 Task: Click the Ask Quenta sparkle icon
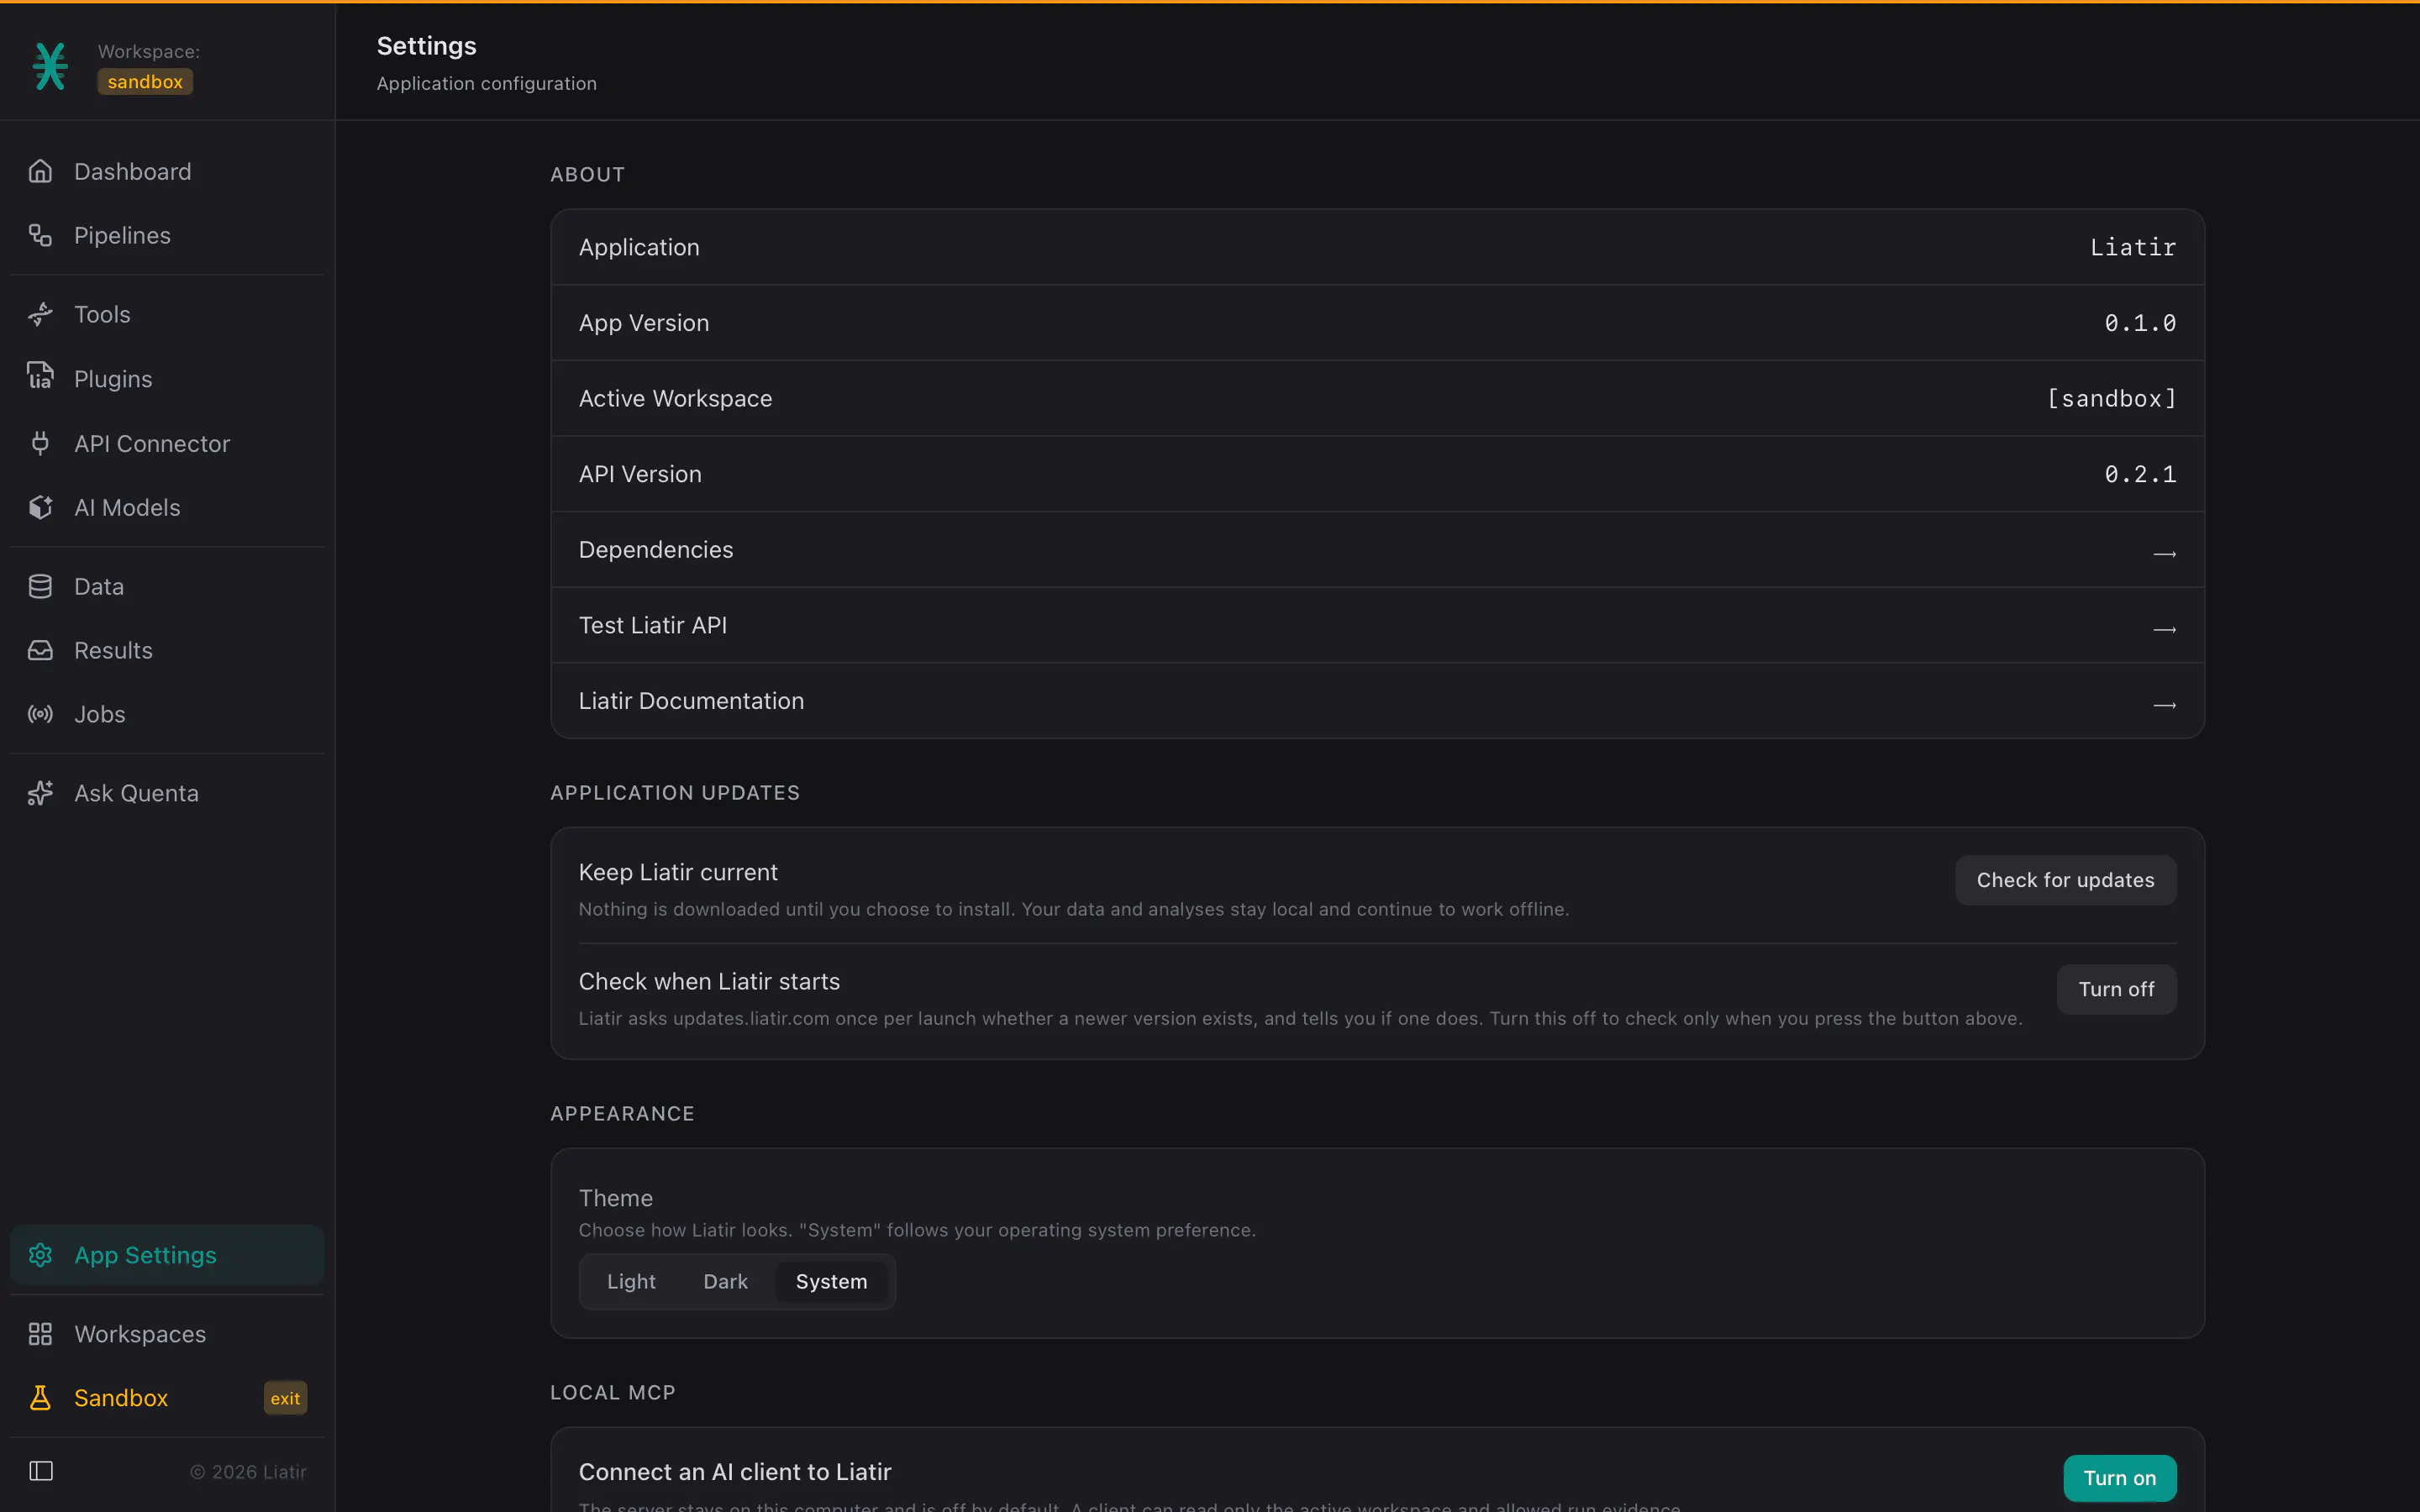point(40,793)
